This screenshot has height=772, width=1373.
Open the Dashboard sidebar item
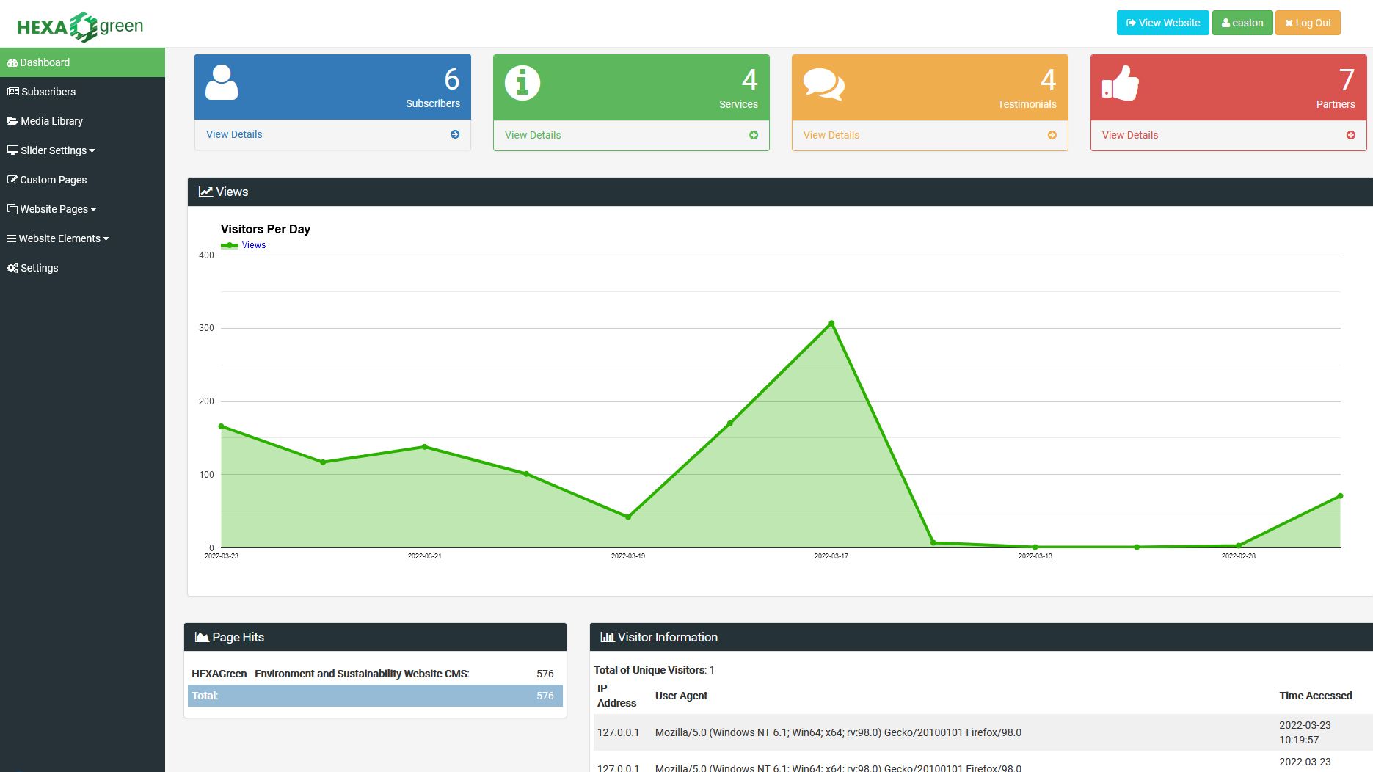[45, 62]
